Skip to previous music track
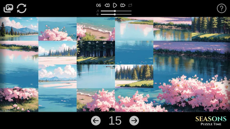The image size is (230, 129). coord(107,5)
